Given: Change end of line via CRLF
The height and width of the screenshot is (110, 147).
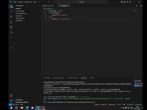Looking at the screenshot, I should pos(124,105).
